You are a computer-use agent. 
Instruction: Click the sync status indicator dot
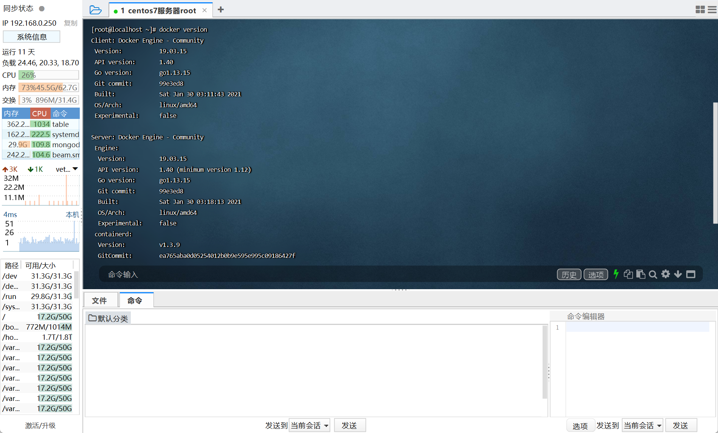coord(42,8)
